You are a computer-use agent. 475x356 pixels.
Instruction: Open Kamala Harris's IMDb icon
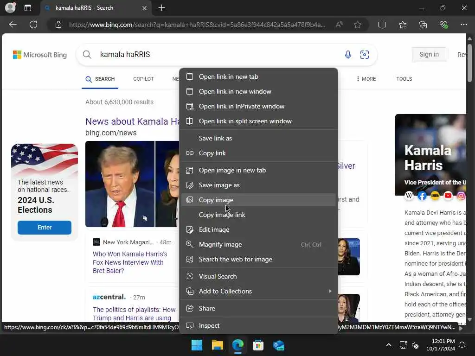[435, 196]
